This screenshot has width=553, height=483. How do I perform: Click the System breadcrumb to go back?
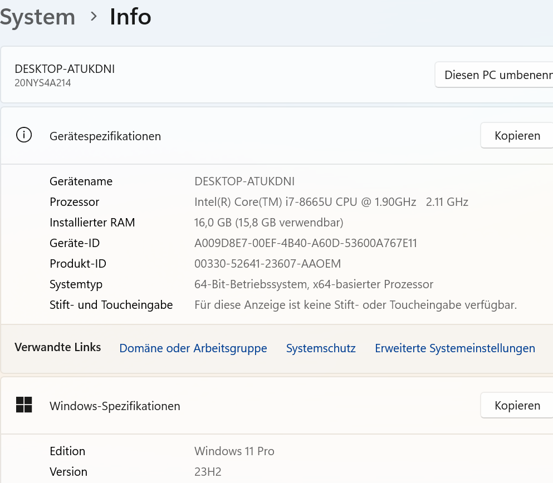tap(37, 17)
